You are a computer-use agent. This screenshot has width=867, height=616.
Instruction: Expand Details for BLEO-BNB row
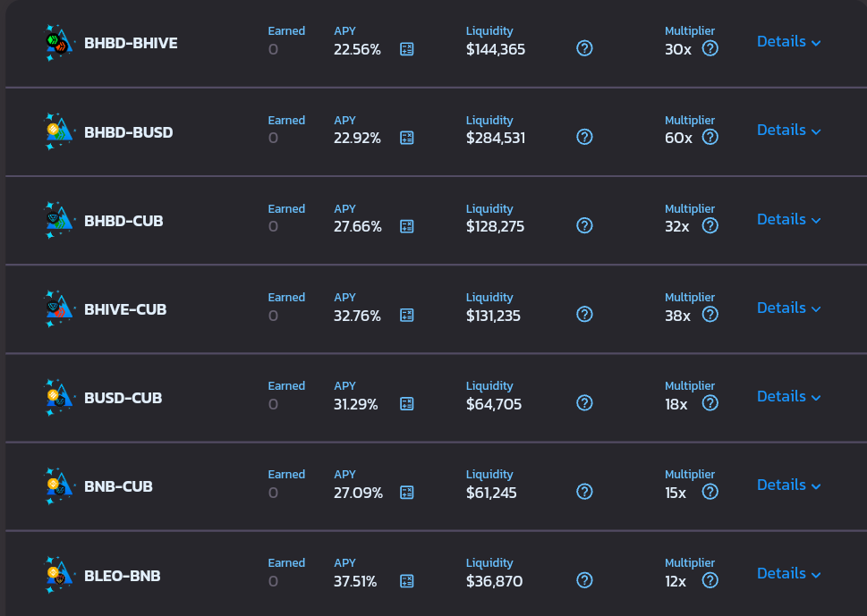(x=788, y=573)
